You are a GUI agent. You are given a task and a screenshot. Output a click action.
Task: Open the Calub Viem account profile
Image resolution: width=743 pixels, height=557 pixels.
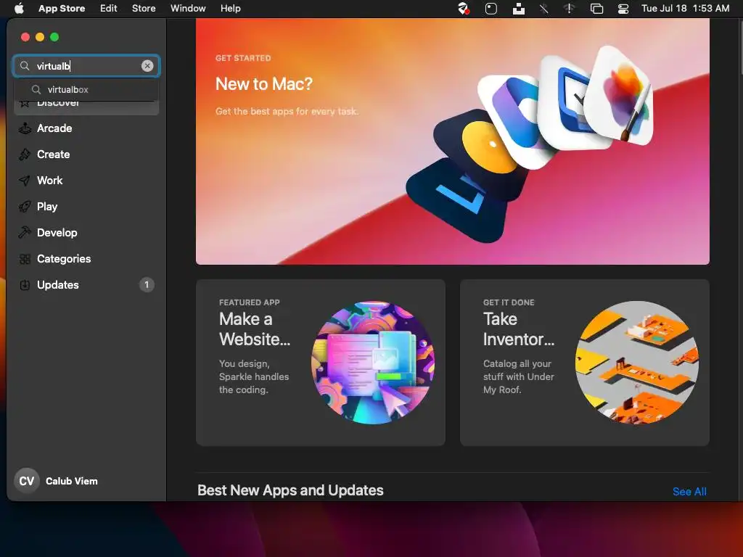pos(57,481)
